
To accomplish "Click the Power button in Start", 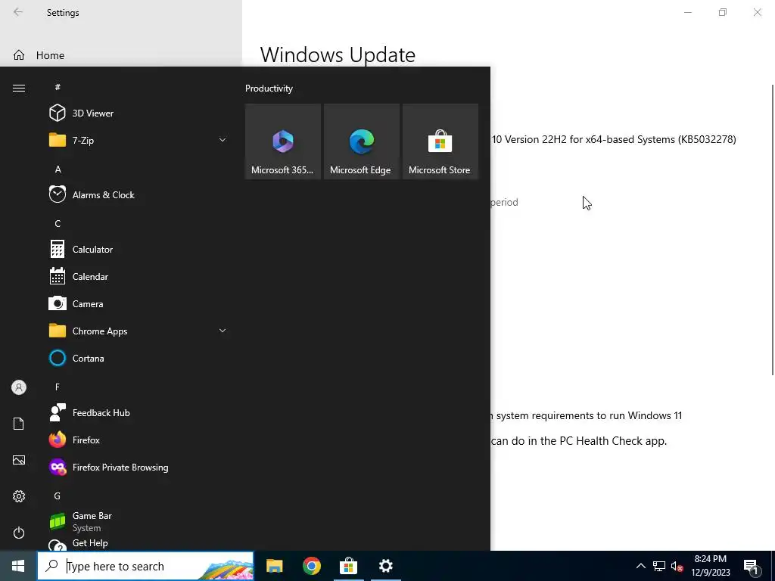I will 19,533.
